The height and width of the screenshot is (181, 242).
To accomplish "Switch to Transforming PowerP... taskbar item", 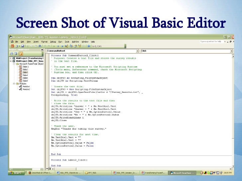I will pyautogui.click(x=154, y=173).
